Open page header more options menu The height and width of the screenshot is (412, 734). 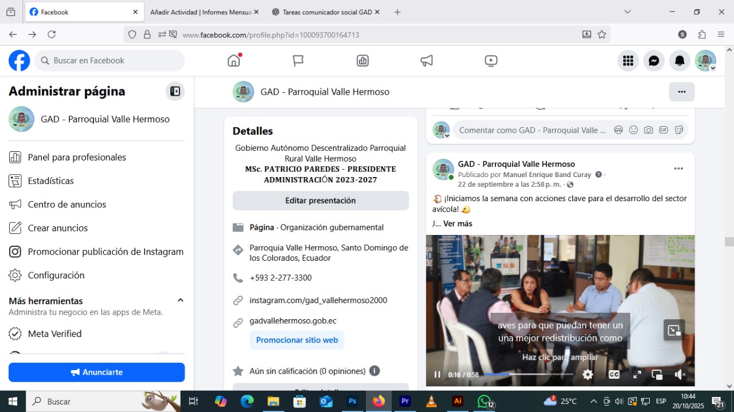click(x=681, y=92)
